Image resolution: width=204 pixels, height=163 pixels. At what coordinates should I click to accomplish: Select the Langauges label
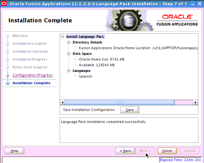[x=81, y=71]
